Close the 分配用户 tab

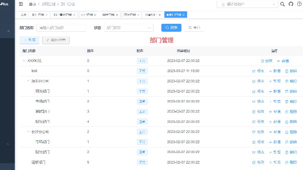pyautogui.click(x=159, y=15)
